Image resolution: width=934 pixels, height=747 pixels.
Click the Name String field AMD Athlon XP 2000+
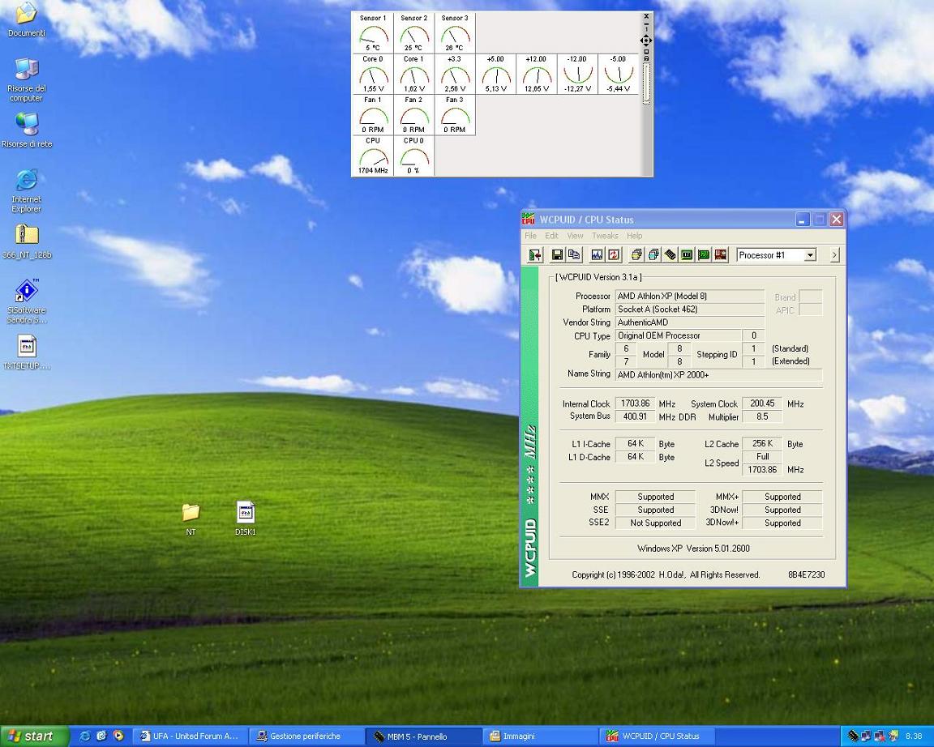718,375
